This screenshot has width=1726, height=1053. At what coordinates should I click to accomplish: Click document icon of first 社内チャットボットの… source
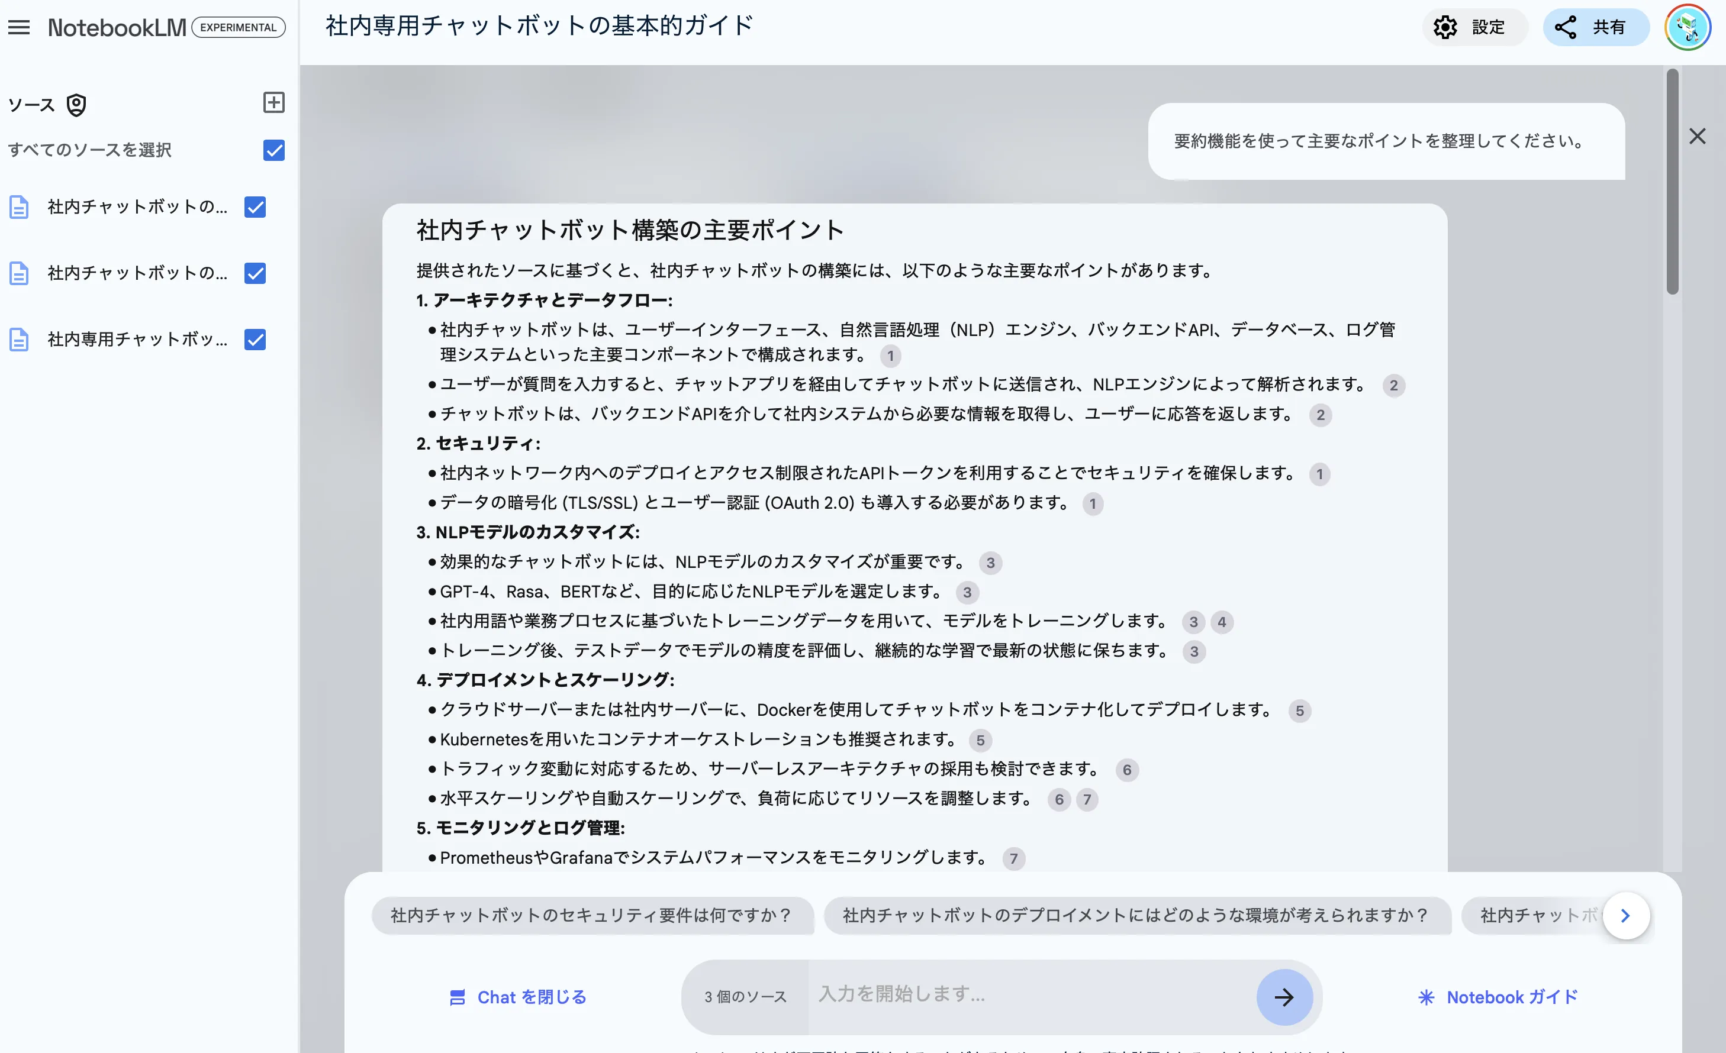point(19,207)
